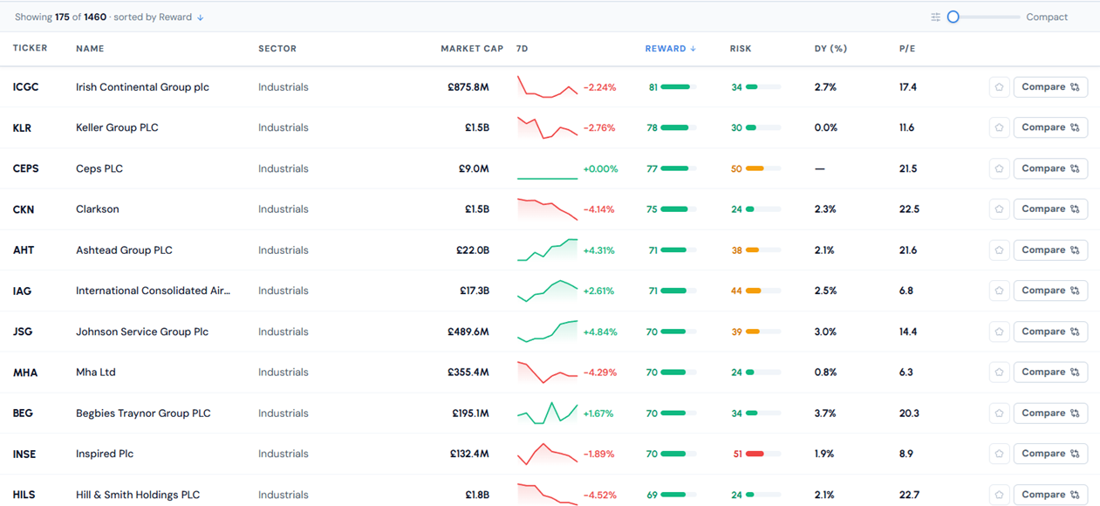Compare Clarkson
Screen dimensions: 1100x506
[1050, 209]
